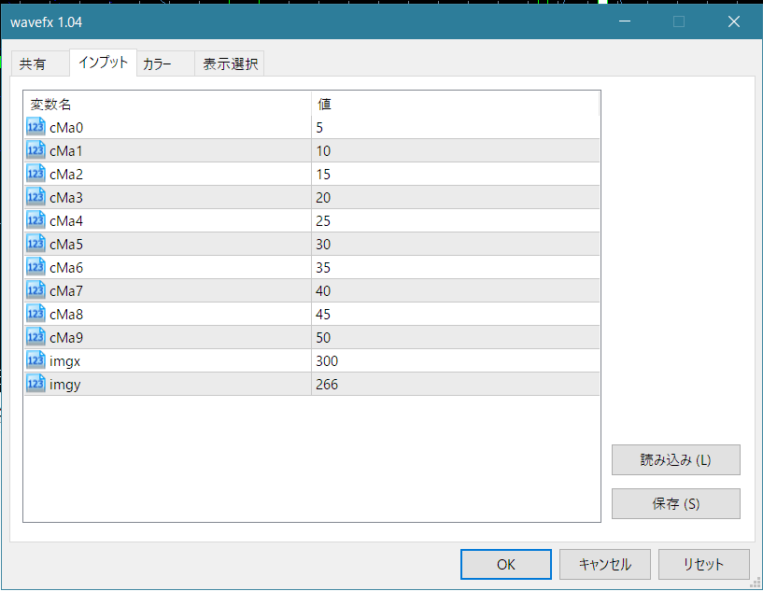The height and width of the screenshot is (591, 763).
Task: Click 読み込み (L) to load settings
Action: pos(675,459)
